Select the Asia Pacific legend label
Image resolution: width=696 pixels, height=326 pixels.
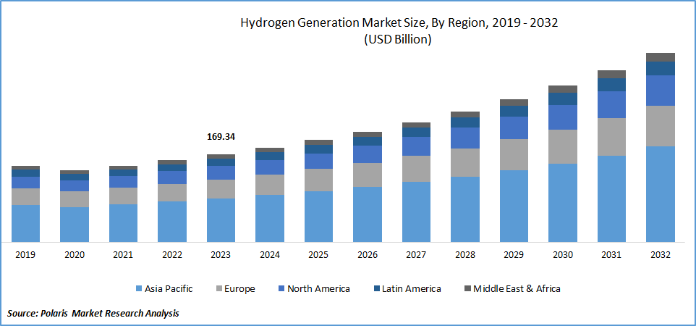[169, 289]
